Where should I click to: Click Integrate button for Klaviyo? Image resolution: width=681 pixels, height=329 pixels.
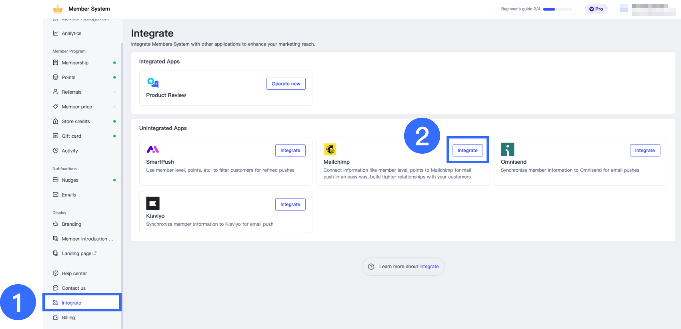[290, 205]
